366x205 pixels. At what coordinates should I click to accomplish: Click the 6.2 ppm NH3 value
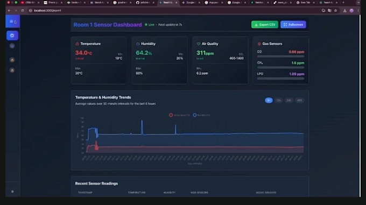click(x=202, y=73)
